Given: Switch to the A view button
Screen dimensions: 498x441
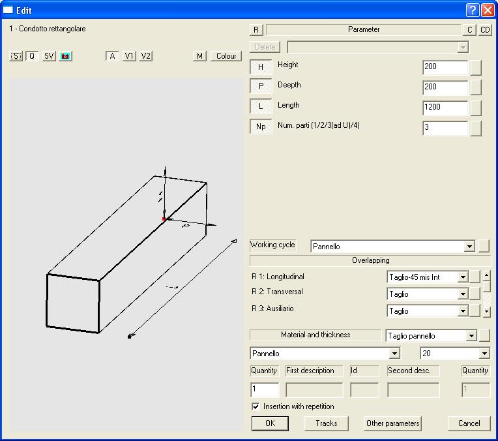Looking at the screenshot, I should coord(112,56).
